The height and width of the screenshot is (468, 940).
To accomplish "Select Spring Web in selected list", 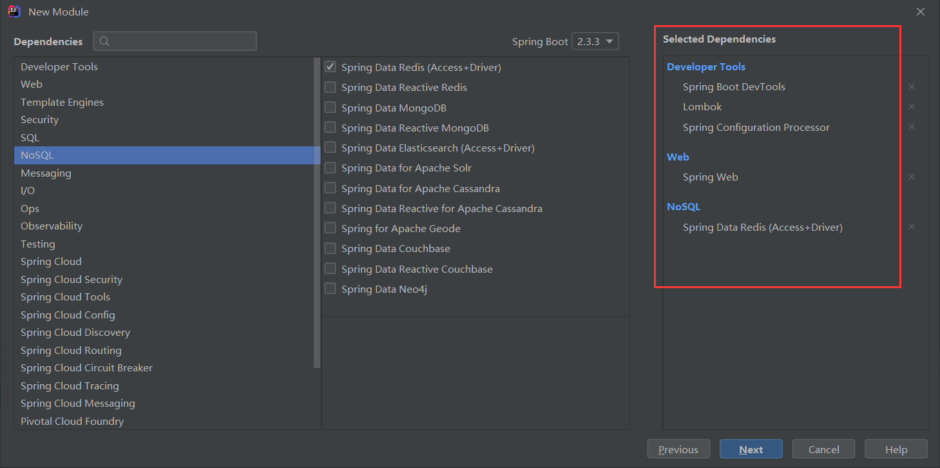I will pyautogui.click(x=711, y=177).
